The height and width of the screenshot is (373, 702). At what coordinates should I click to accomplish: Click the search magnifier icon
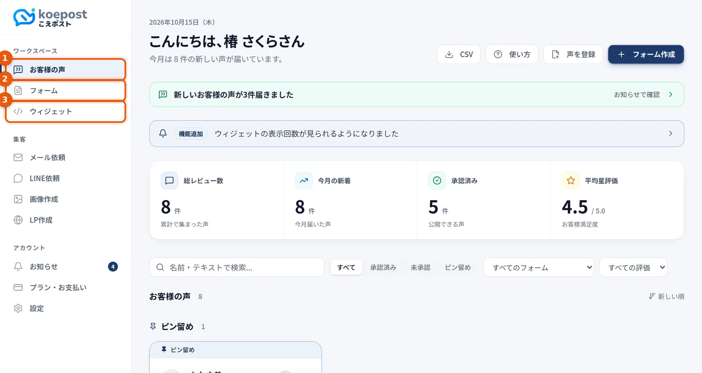coord(160,267)
